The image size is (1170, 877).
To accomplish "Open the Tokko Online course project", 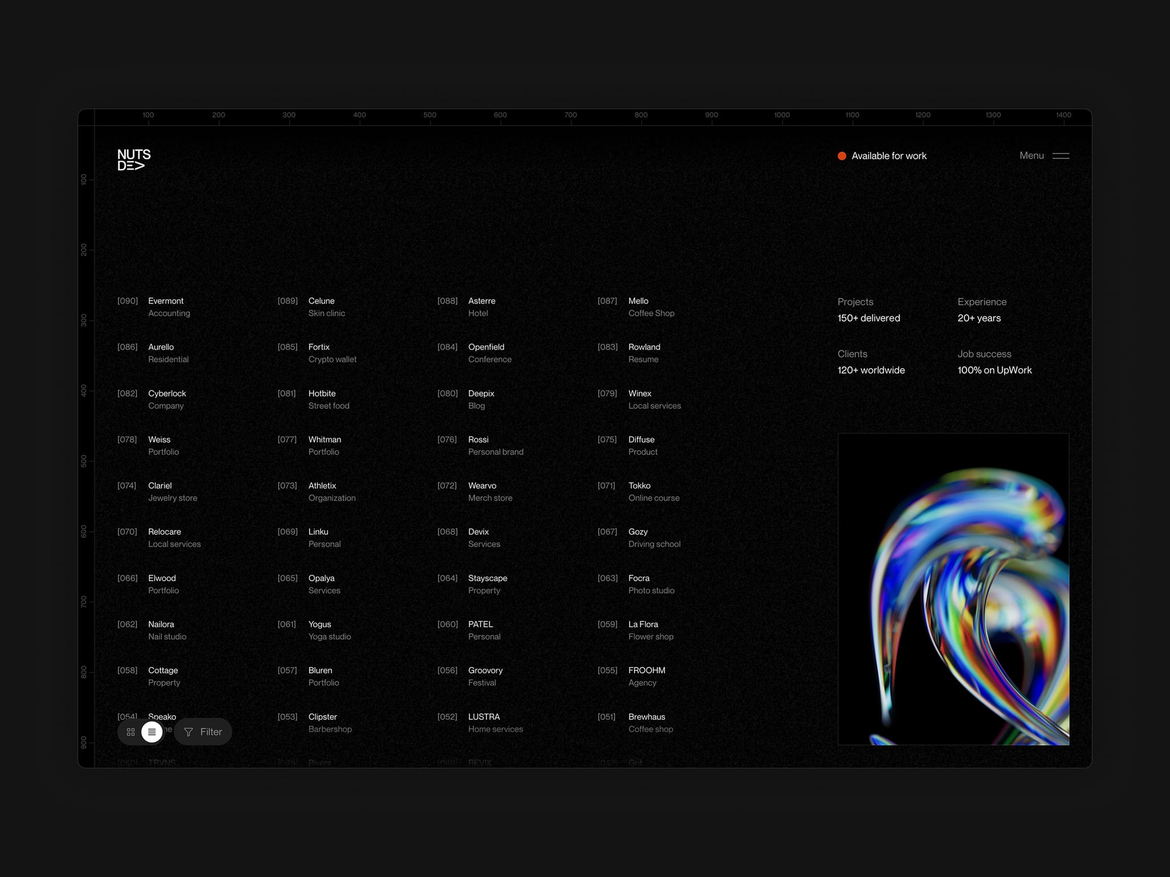I will pos(639,492).
